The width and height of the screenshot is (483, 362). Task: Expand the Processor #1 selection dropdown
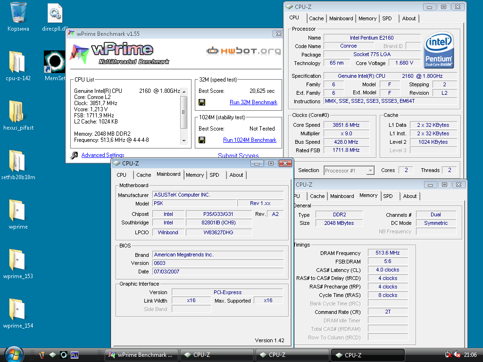coord(370,170)
